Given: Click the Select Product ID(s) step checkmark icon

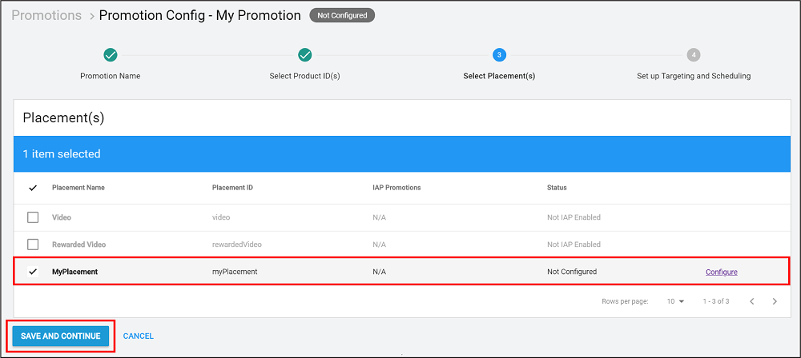Looking at the screenshot, I should (x=305, y=54).
